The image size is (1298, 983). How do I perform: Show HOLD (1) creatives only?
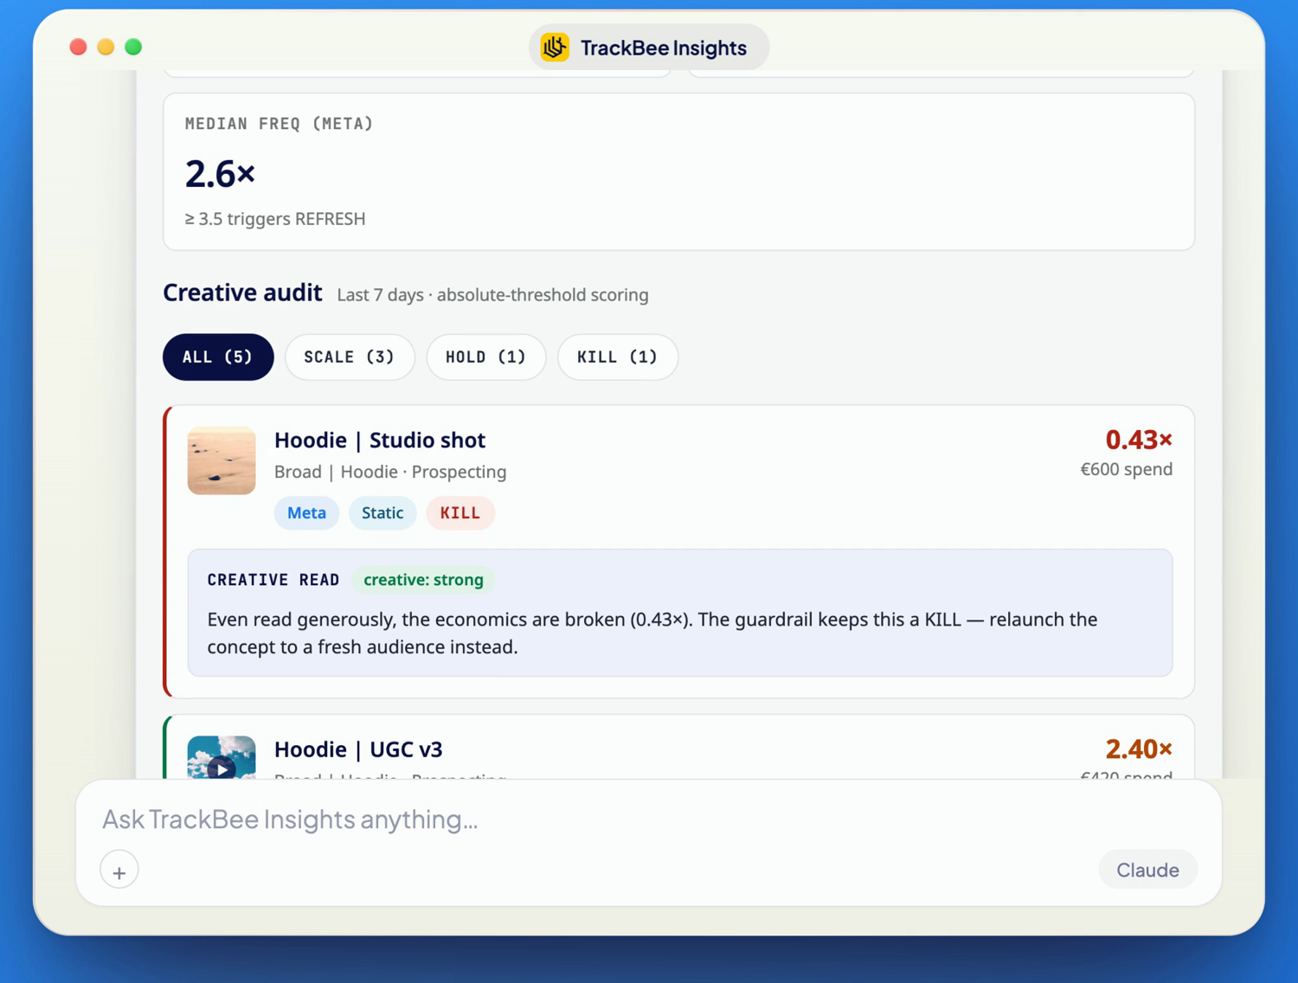click(486, 357)
